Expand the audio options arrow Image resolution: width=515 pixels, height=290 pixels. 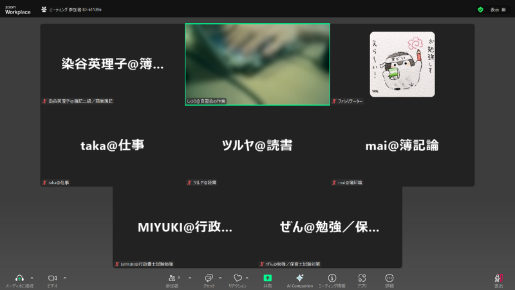click(32, 278)
